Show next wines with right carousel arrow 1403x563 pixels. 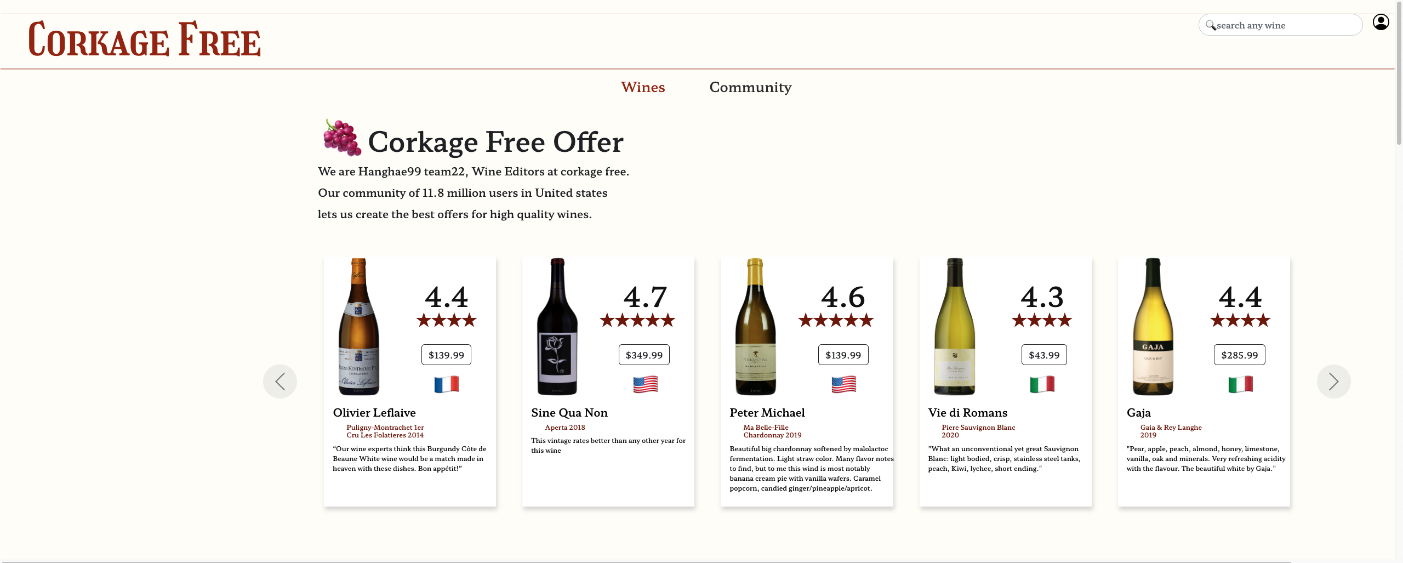point(1333,382)
